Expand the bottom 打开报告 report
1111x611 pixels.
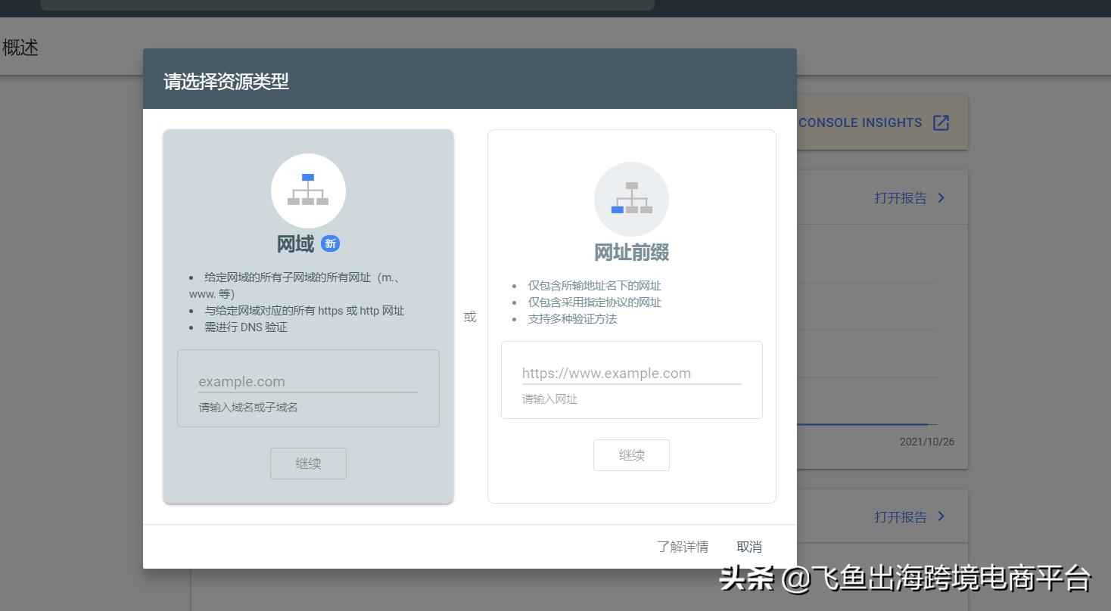point(901,516)
